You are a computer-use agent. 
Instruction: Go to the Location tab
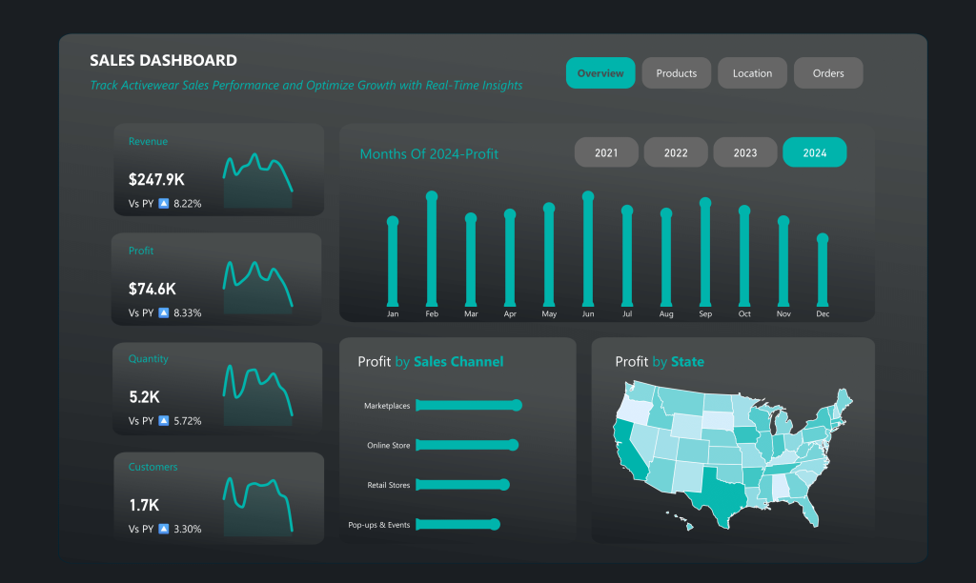point(752,73)
